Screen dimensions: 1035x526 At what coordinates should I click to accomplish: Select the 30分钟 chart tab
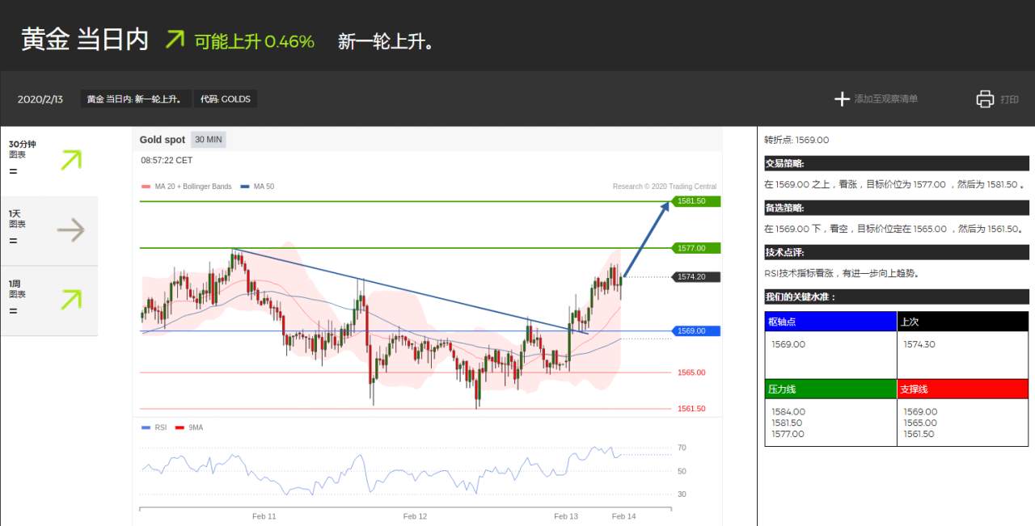tap(49, 160)
